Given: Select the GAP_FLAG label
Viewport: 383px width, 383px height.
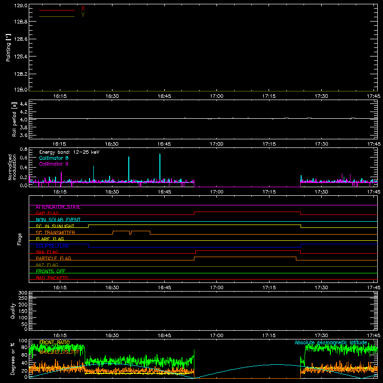Looking at the screenshot, I should [x=47, y=213].
